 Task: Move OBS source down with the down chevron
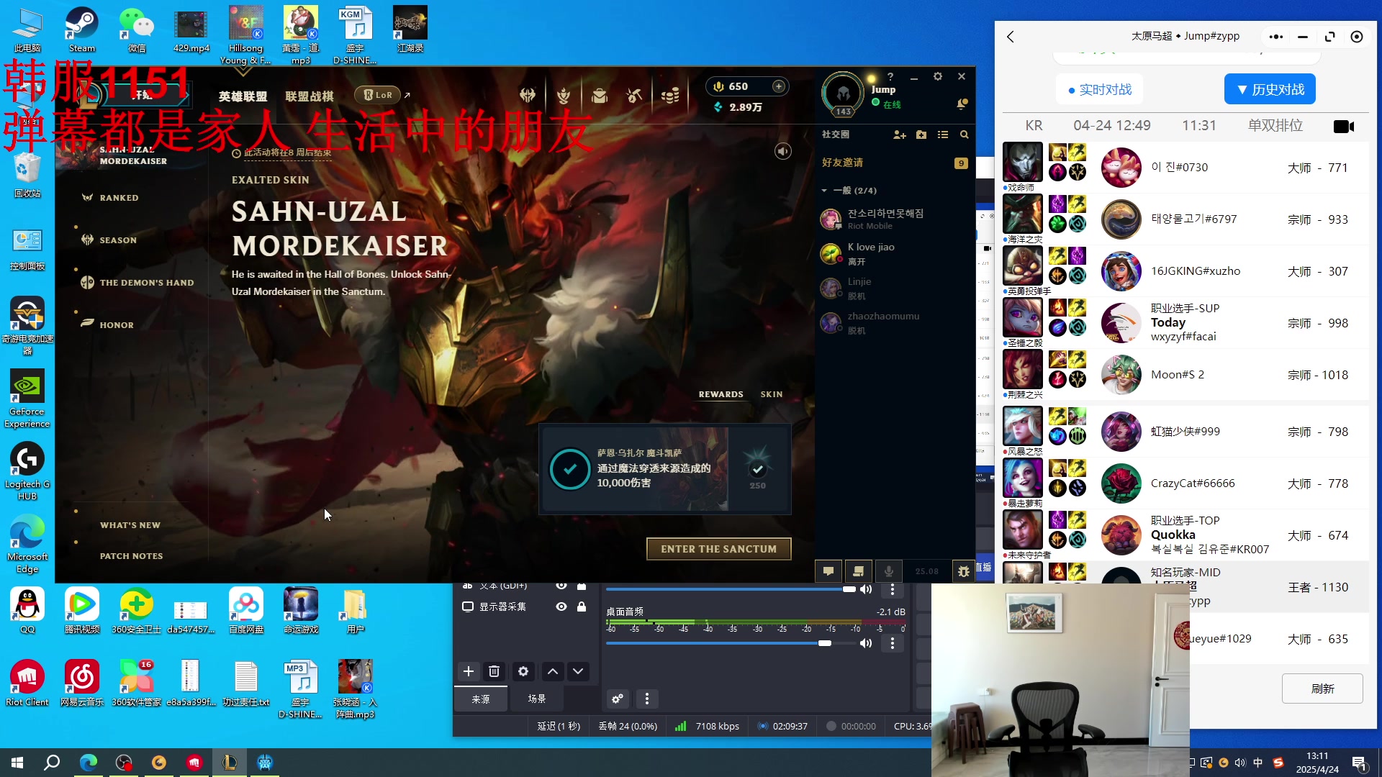click(x=578, y=671)
